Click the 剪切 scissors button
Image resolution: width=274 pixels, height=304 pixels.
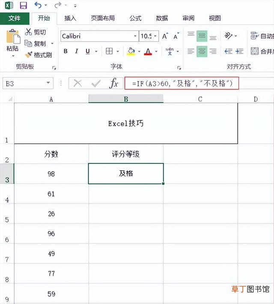36,32
